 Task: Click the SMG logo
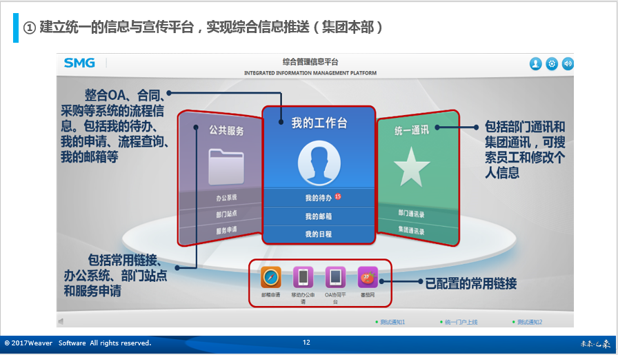click(79, 63)
